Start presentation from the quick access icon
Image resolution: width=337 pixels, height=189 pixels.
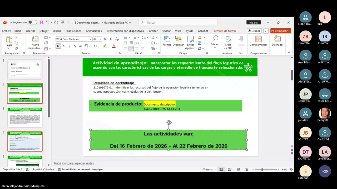pos(62,23)
